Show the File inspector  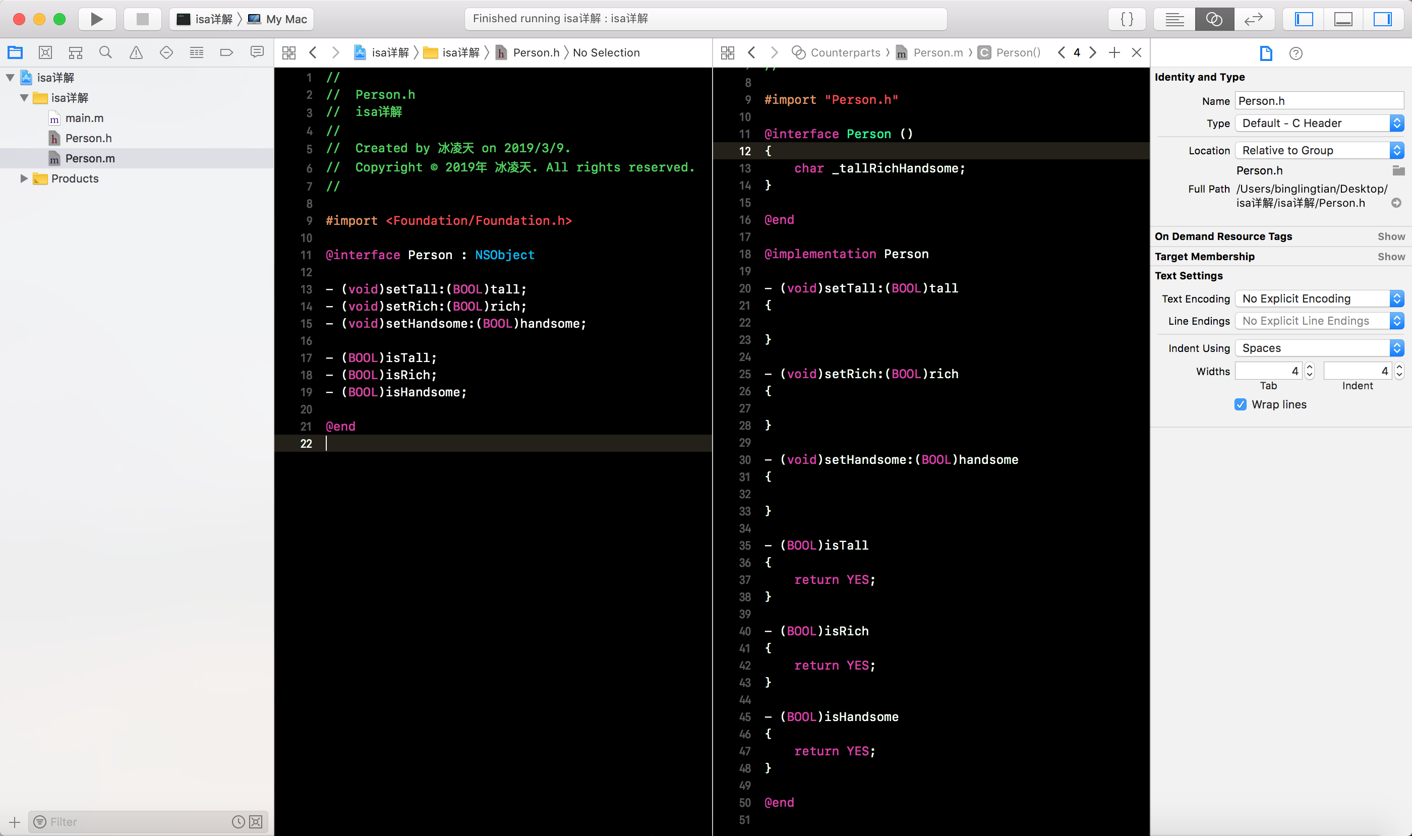click(1266, 53)
